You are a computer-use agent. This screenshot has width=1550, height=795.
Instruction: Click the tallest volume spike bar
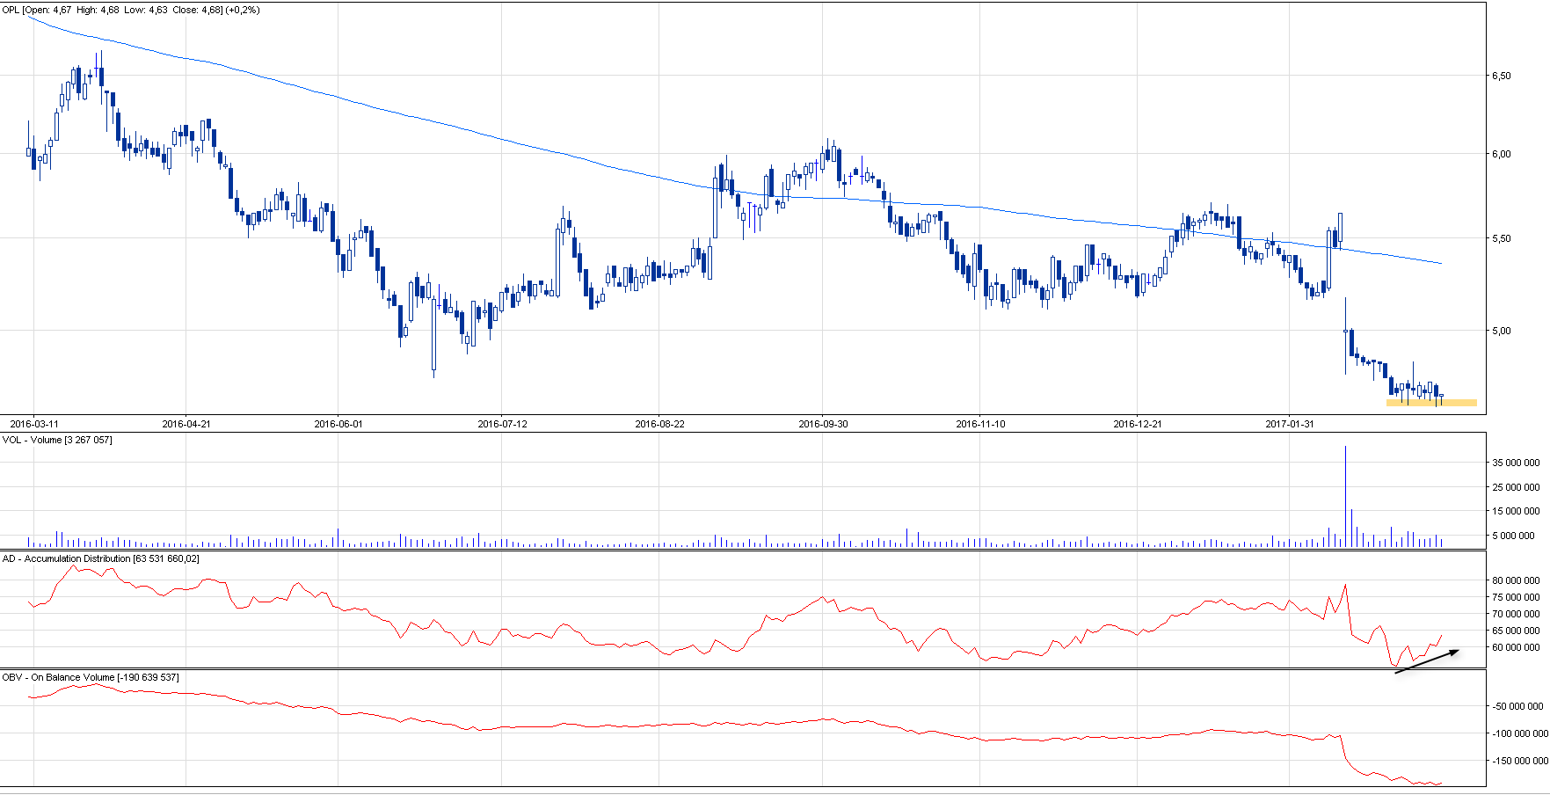(1345, 492)
